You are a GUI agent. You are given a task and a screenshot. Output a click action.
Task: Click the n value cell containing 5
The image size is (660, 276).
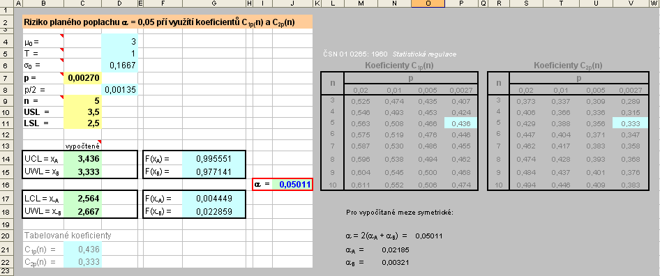(82, 101)
